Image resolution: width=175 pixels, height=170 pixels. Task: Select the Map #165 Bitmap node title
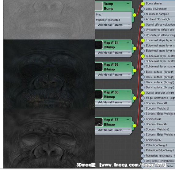pyautogui.click(x=113, y=67)
